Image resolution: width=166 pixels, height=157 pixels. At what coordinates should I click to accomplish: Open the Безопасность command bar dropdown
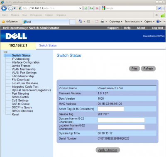pyautogui.click(x=133, y=22)
